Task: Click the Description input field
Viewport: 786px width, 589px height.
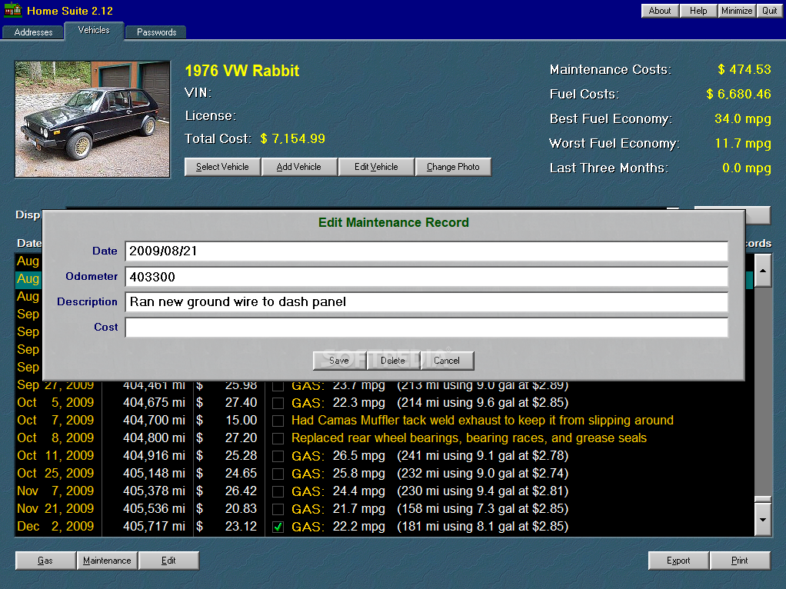Action: click(x=426, y=301)
